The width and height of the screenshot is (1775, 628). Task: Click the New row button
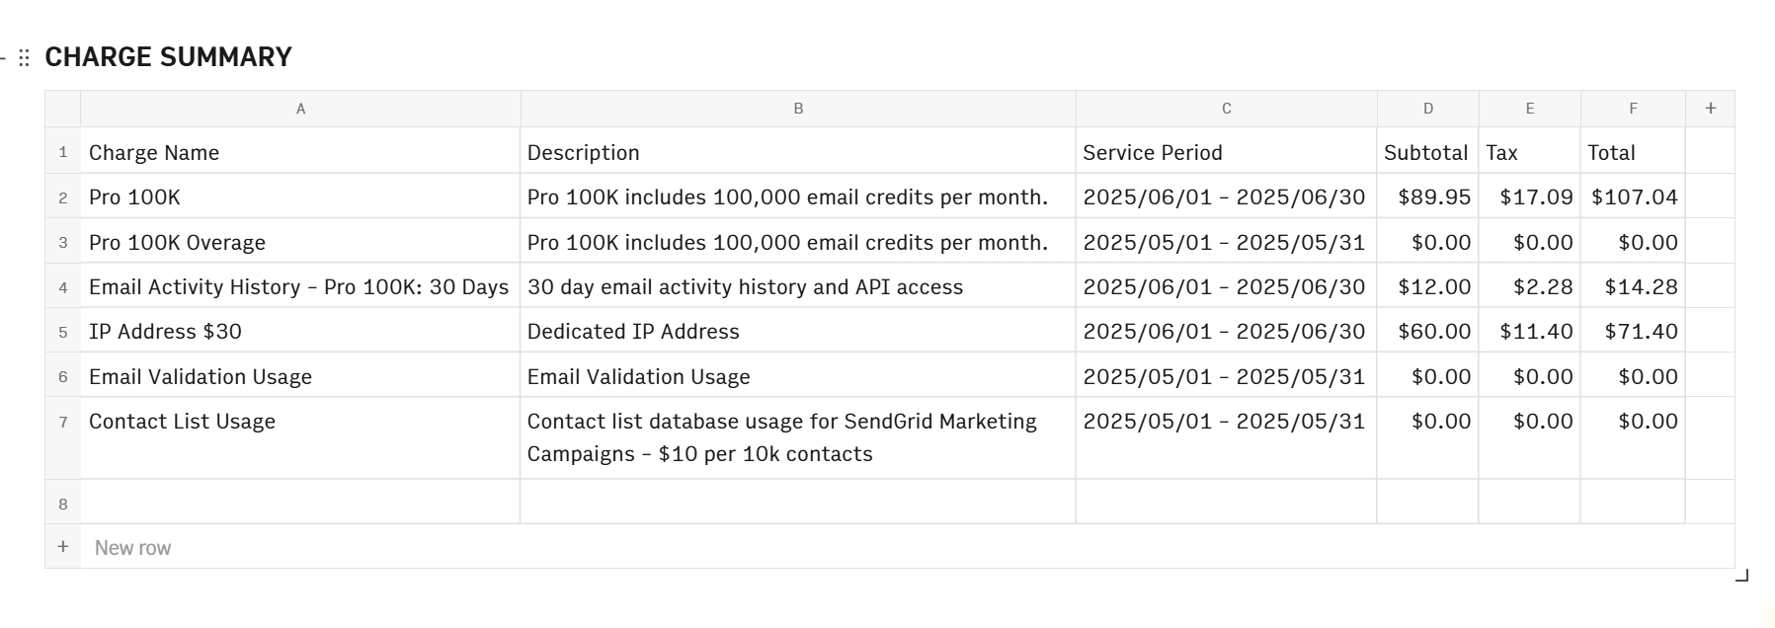pos(131,547)
